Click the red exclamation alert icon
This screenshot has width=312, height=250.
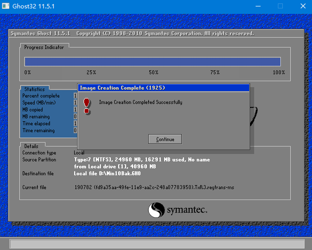point(87,105)
